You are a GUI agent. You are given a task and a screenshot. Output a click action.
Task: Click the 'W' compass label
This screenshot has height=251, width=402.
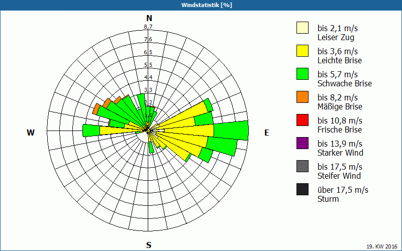31,133
